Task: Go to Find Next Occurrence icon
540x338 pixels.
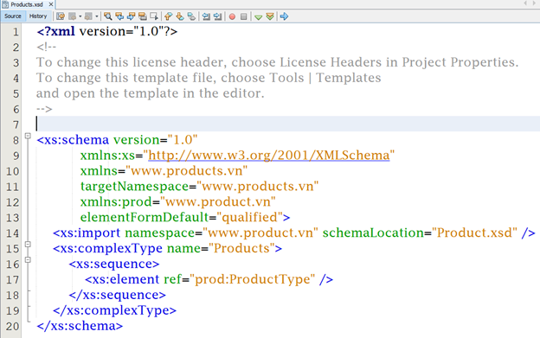Action: point(132,16)
